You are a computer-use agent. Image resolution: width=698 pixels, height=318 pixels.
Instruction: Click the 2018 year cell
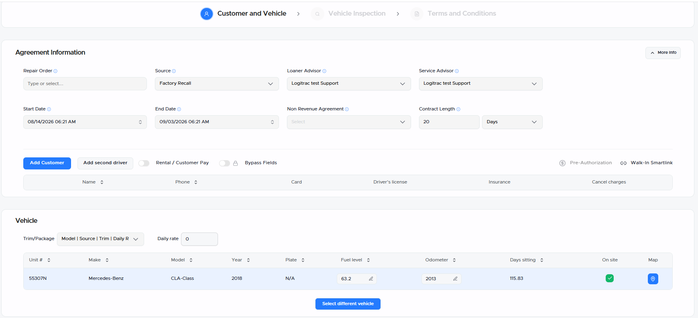click(x=237, y=279)
